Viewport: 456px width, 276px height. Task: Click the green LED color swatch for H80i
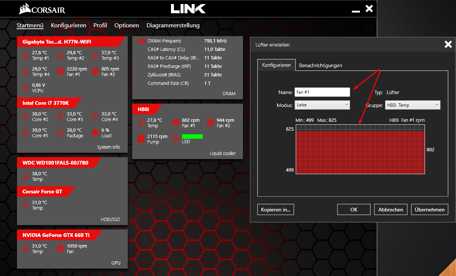(x=192, y=137)
